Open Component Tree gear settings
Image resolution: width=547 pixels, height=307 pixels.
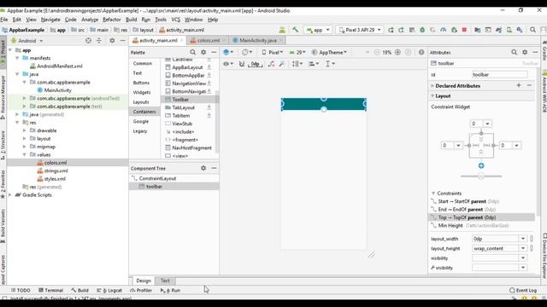coord(203,168)
